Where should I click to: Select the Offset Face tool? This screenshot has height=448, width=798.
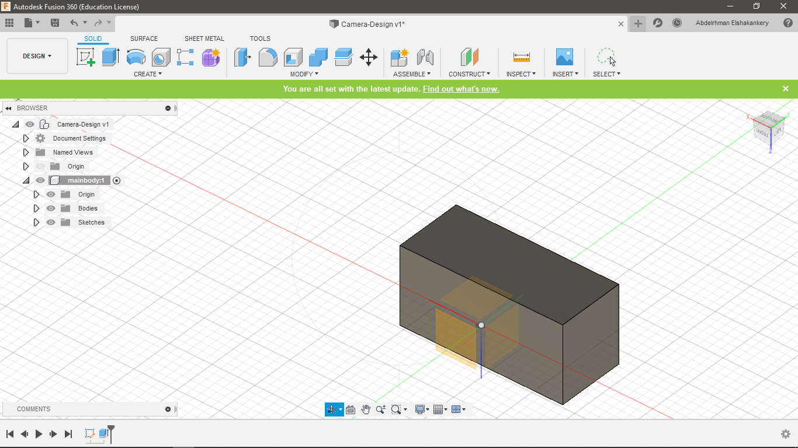(x=344, y=57)
